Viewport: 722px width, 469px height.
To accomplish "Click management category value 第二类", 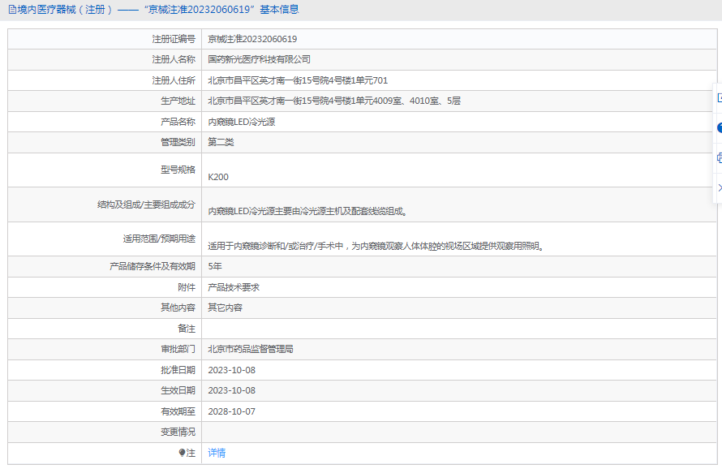I will [221, 142].
